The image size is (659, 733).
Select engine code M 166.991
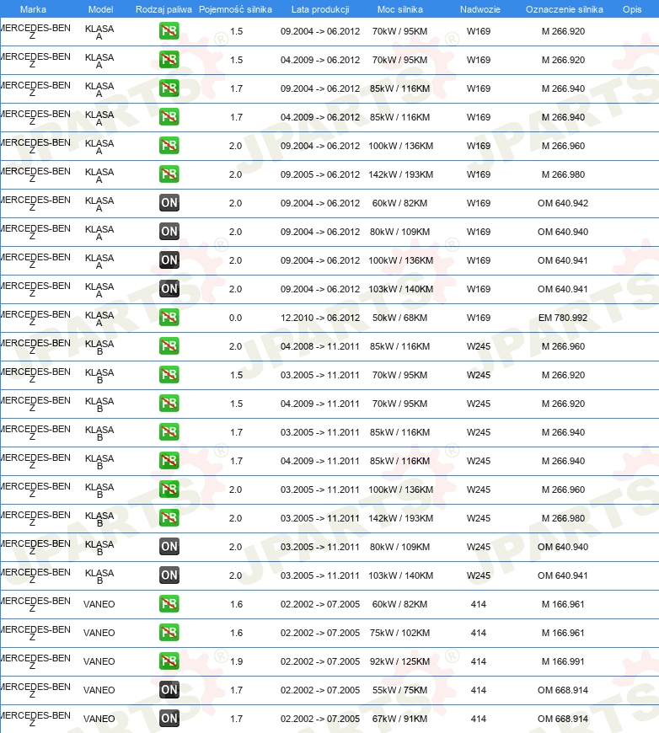click(x=563, y=661)
